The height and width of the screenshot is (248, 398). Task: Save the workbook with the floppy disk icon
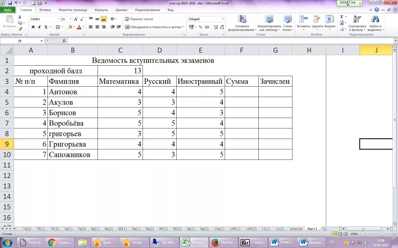click(x=10, y=3)
